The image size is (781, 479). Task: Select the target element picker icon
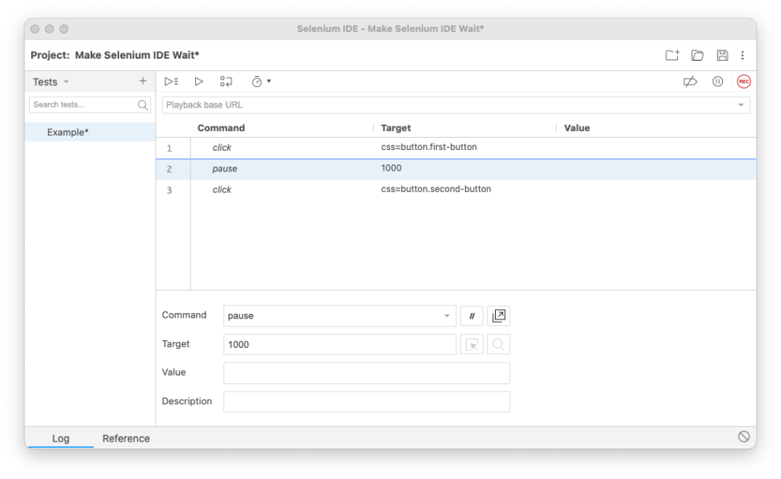(472, 344)
